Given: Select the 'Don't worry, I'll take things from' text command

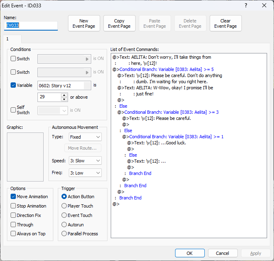Looking at the screenshot, I should pyautogui.click(x=162, y=57).
